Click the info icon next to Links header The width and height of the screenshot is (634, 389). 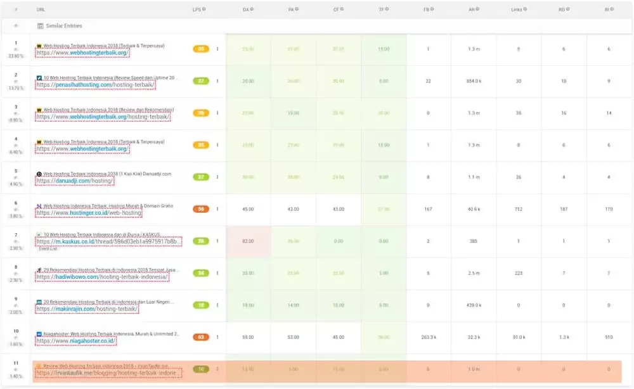point(525,9)
